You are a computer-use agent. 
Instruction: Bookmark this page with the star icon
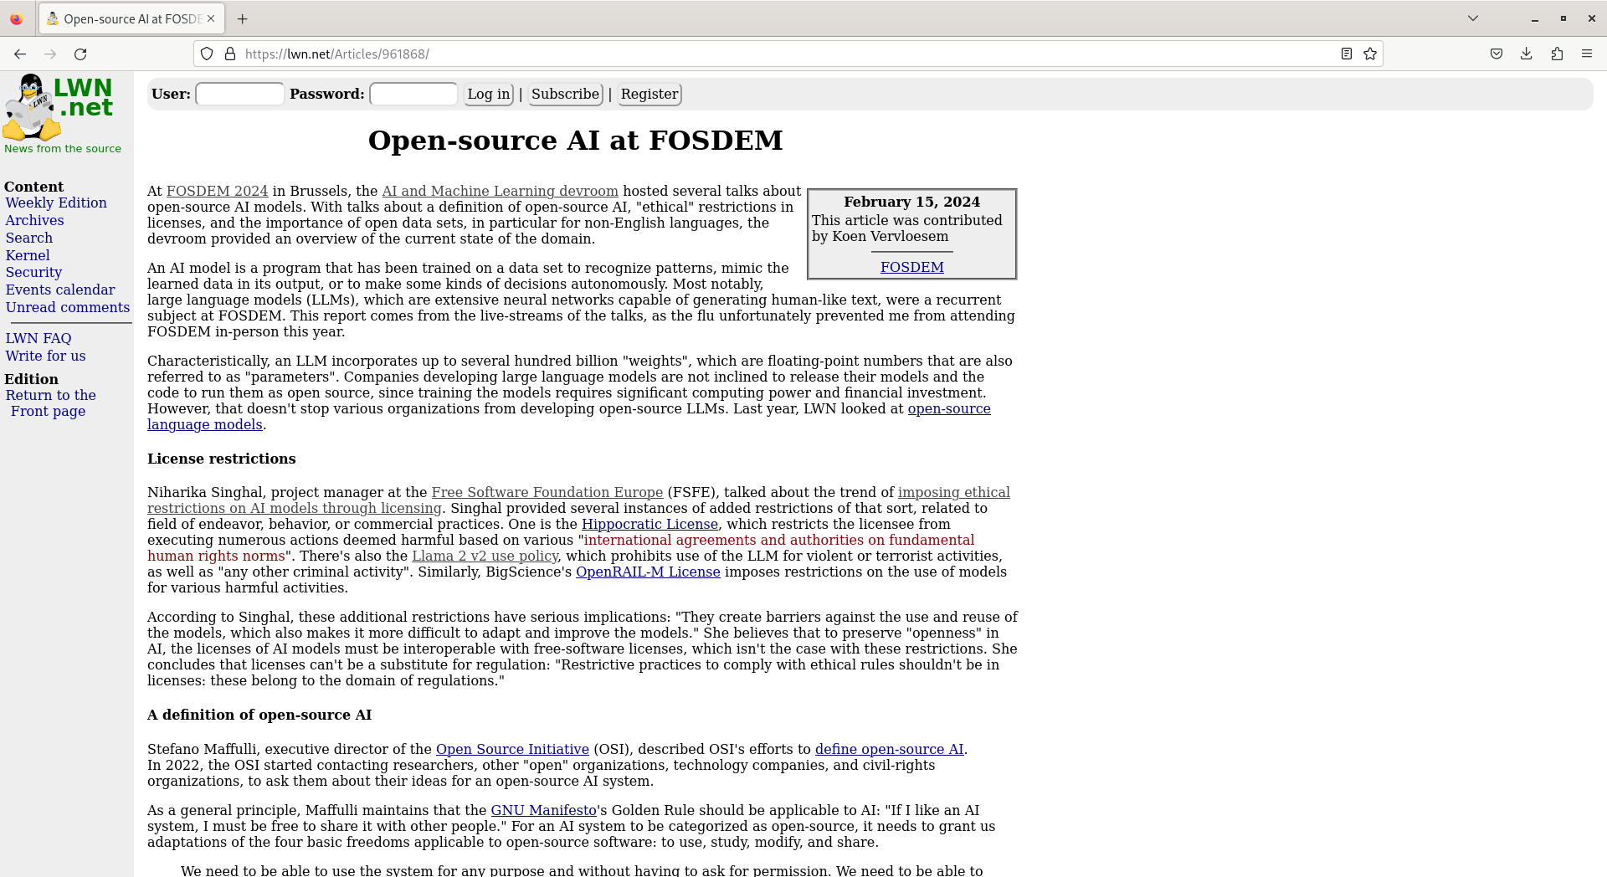click(1370, 54)
